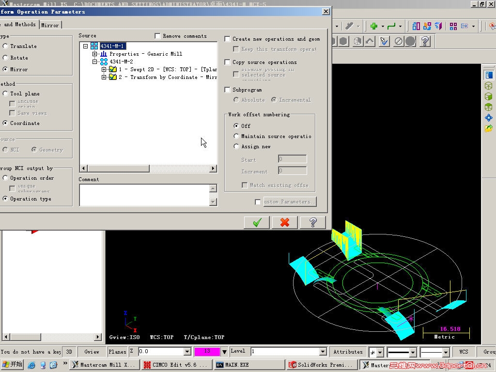Click the green wireframe cube icon on right sidebar
This screenshot has height=372, width=496.
pos(489,86)
